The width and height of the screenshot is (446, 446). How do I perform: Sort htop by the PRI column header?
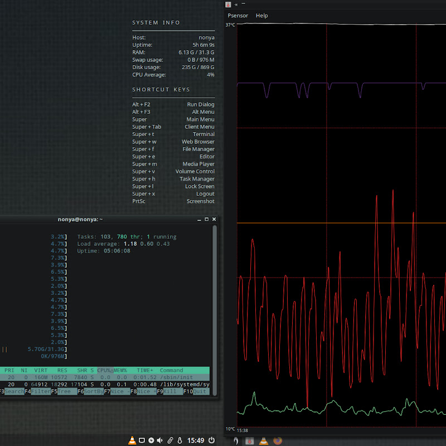9,370
